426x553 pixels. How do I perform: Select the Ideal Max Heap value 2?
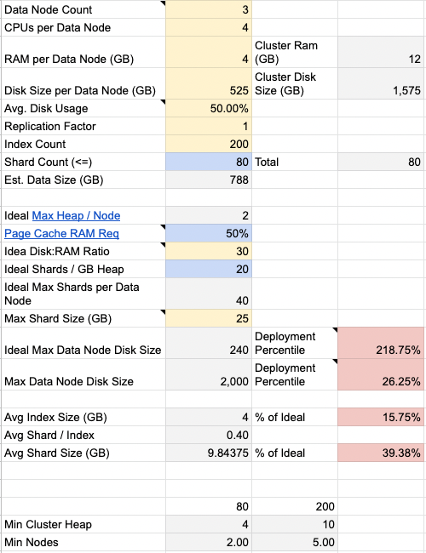209,215
